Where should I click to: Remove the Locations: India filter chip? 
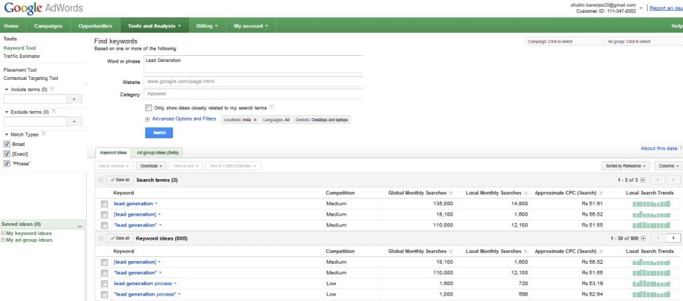coord(255,120)
